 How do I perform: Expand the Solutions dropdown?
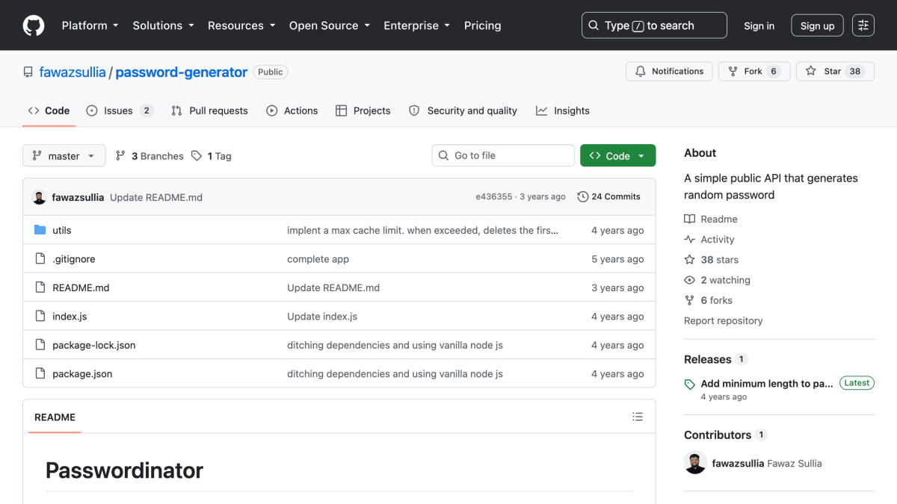click(x=163, y=25)
